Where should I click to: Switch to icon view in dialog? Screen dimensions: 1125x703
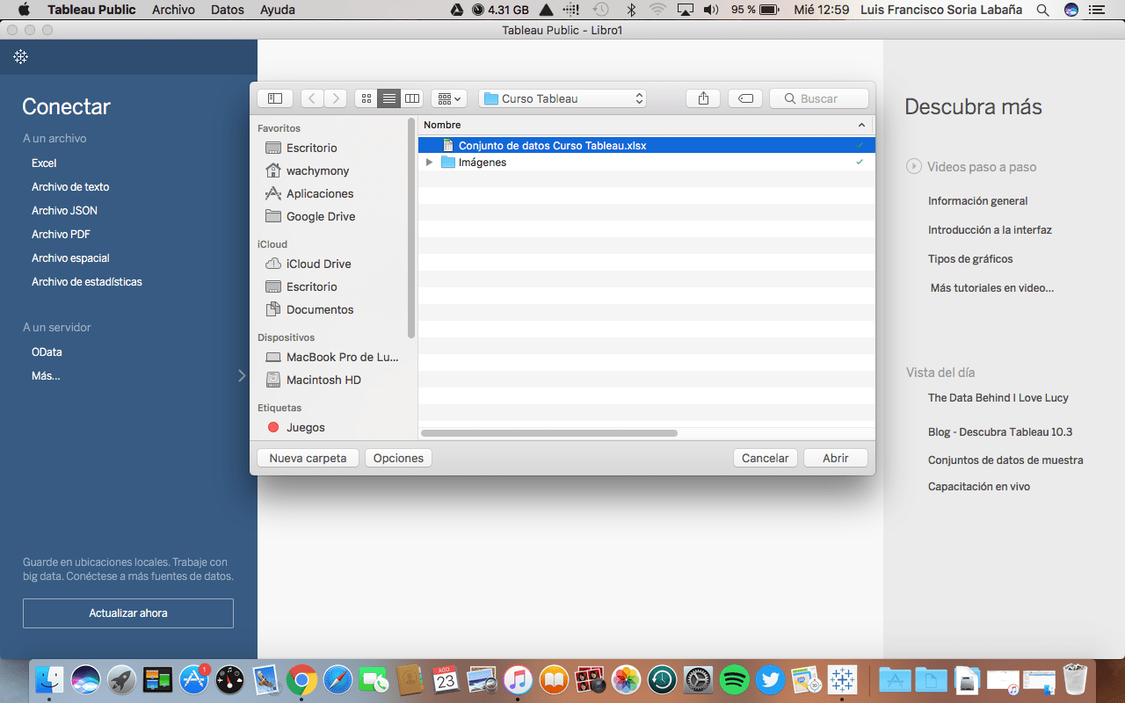click(x=367, y=98)
